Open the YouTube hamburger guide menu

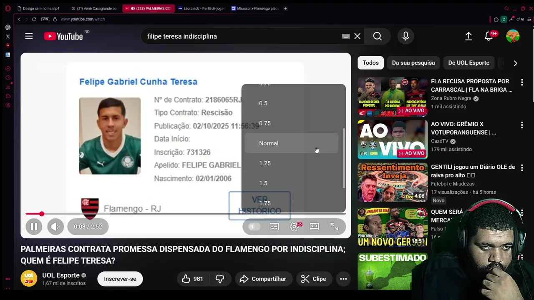[29, 36]
